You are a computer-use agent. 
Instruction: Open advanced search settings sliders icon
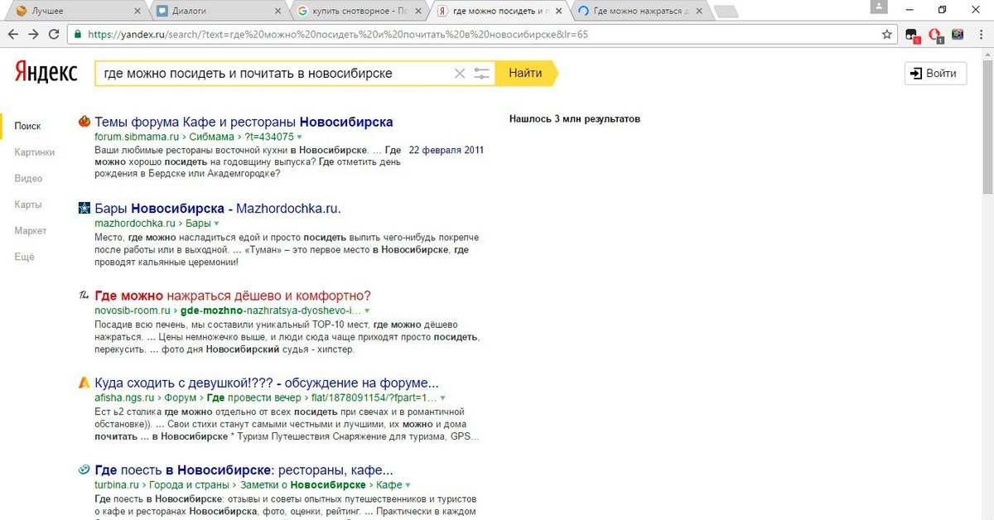(482, 74)
